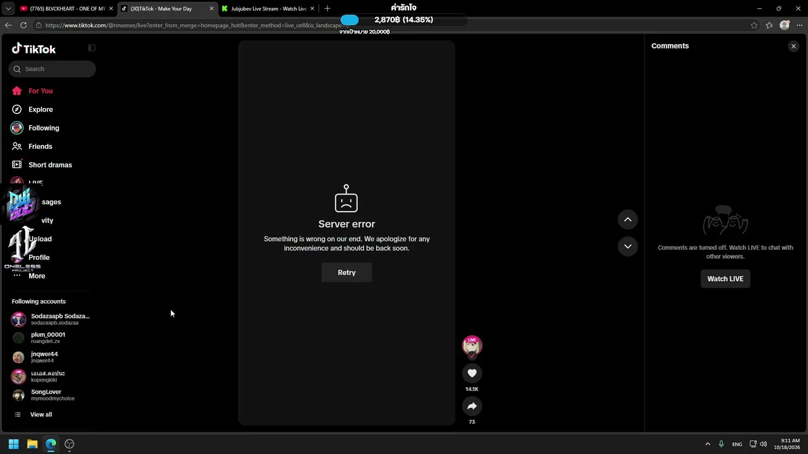Open the browser tab list dropdown
The image size is (808, 454).
click(8, 9)
